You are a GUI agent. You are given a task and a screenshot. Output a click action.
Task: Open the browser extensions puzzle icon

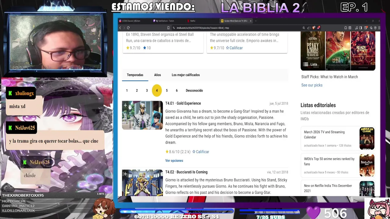pos(346,28)
